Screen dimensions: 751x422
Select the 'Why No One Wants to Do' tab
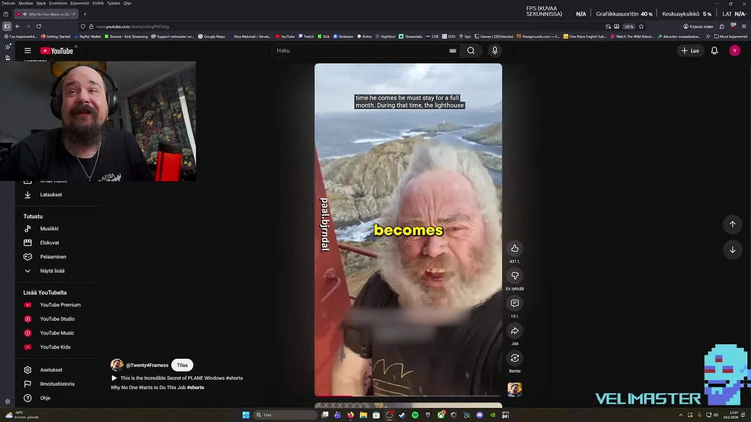[46, 14]
